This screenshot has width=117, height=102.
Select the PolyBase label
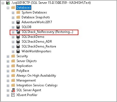[x=23, y=71]
